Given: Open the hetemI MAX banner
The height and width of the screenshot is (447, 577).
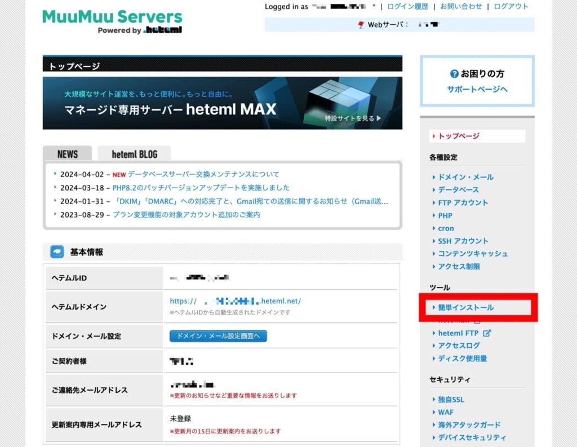Looking at the screenshot, I should click(x=222, y=103).
